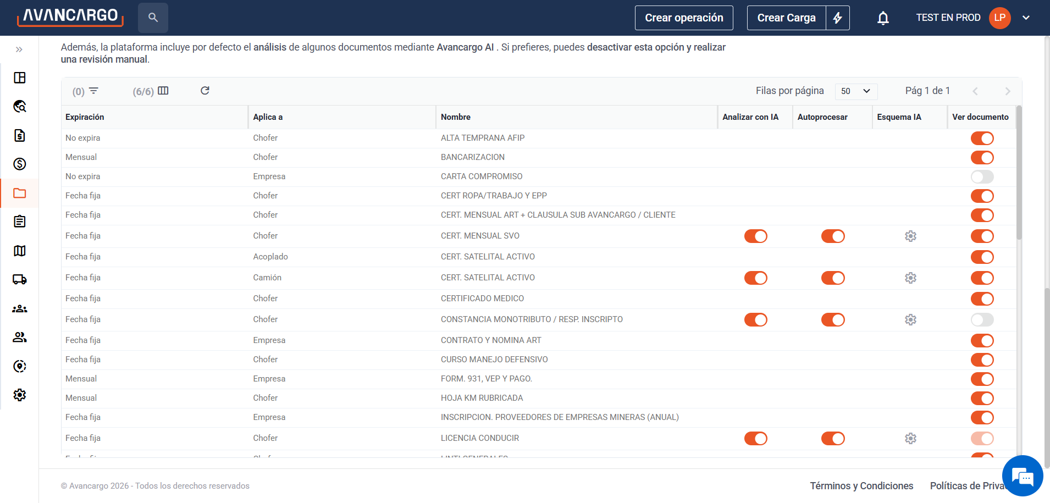Open the notifications bell

coord(883,18)
